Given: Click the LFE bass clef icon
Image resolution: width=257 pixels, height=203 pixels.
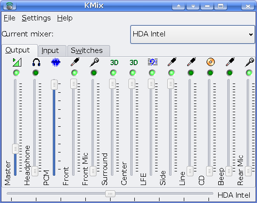Looking at the screenshot, I should click(153, 62).
